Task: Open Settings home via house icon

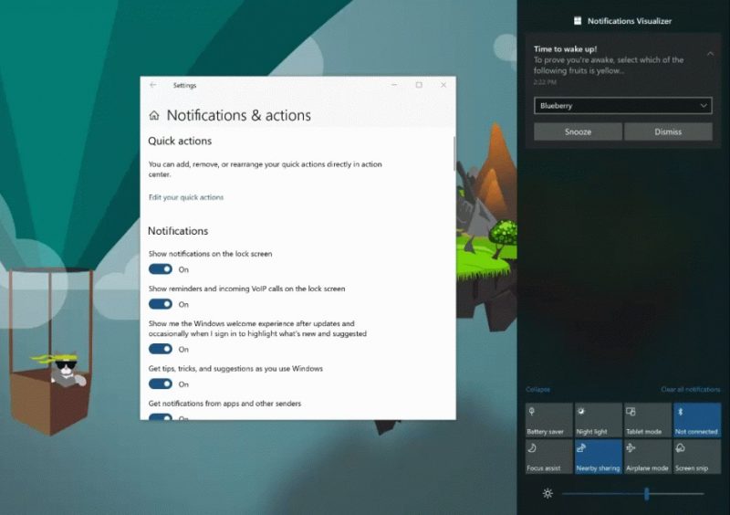Action: tap(154, 116)
